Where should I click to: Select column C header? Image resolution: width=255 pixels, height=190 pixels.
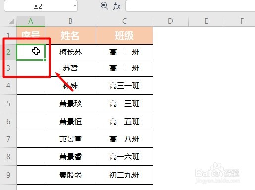tap(124, 21)
